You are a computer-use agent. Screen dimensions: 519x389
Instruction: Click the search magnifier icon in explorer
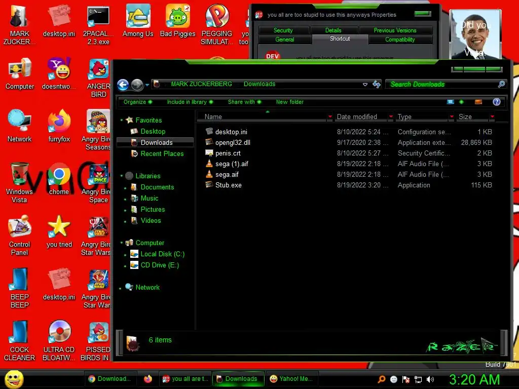coord(501,85)
